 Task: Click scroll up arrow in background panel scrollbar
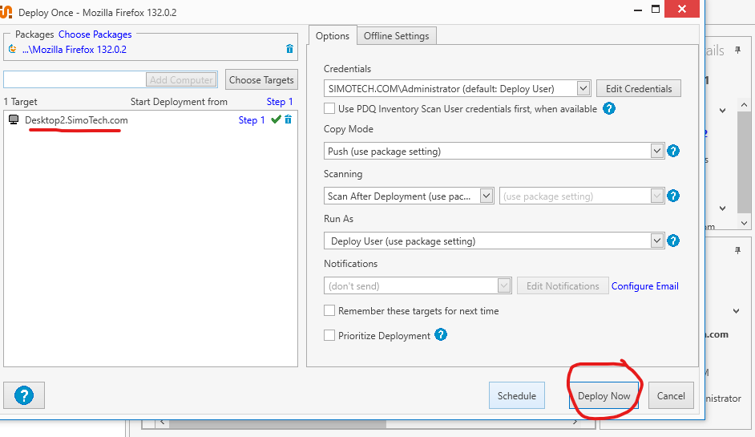tap(744, 104)
